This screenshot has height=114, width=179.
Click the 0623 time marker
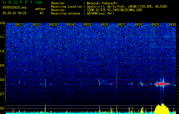53,25
